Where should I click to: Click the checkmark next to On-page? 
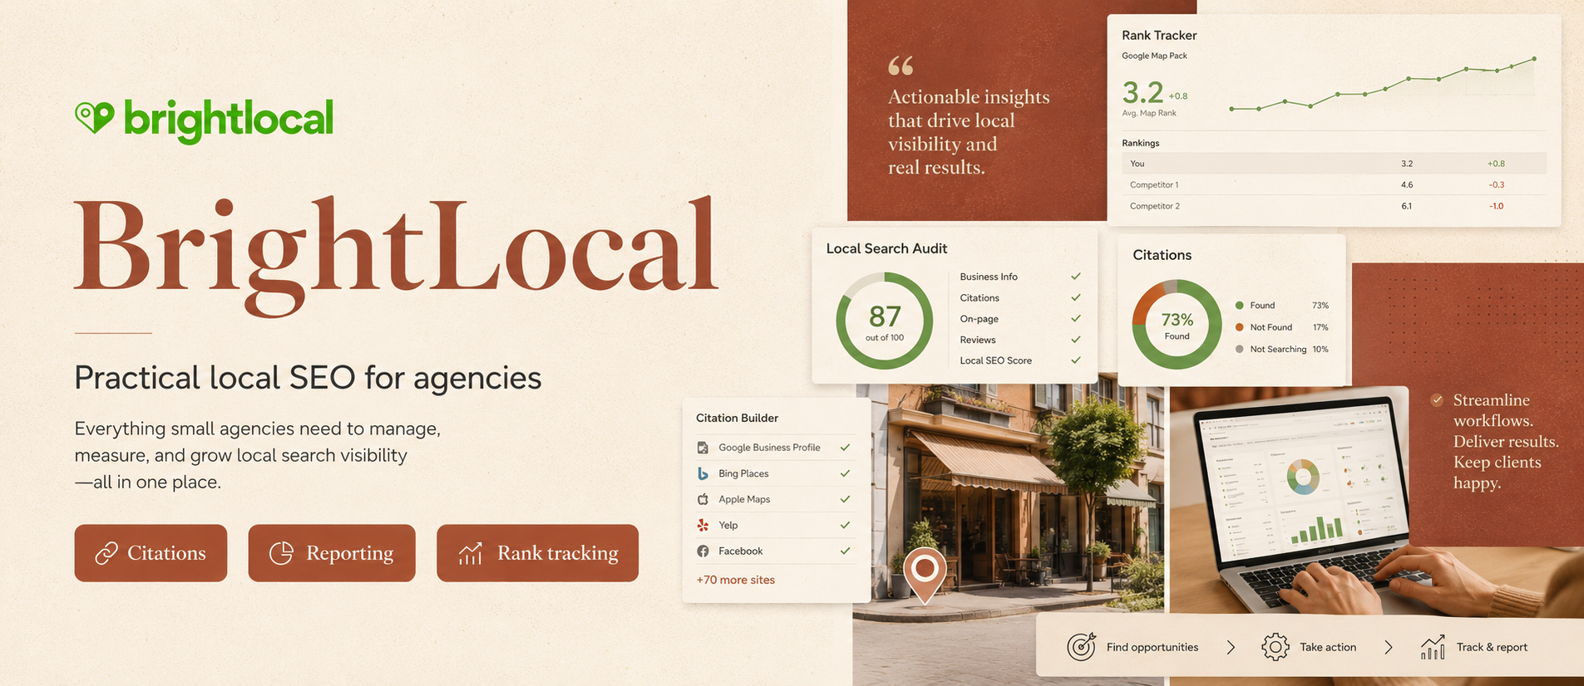1076,318
